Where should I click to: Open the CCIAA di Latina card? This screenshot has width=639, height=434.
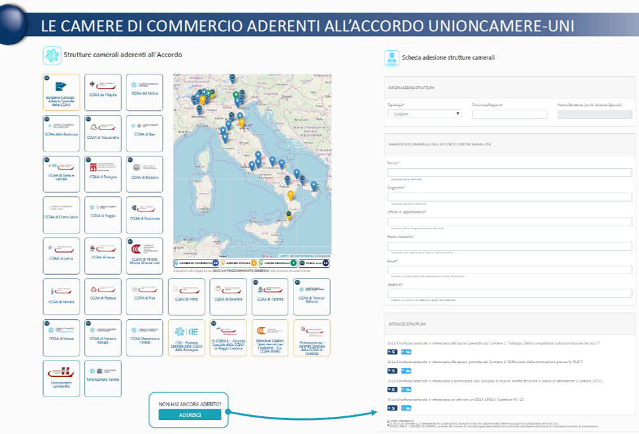pos(61,256)
